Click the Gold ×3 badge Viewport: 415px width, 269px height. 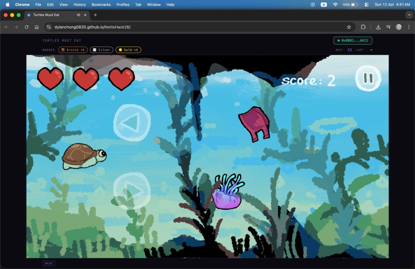coord(128,50)
